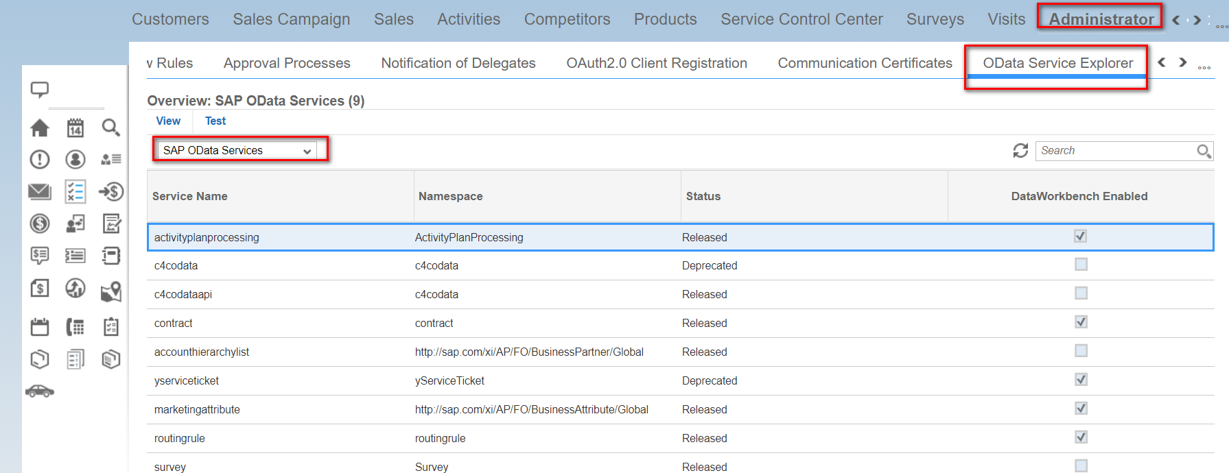1229x473 pixels.
Task: Open the SAP OData Services dropdown
Action: (x=237, y=150)
